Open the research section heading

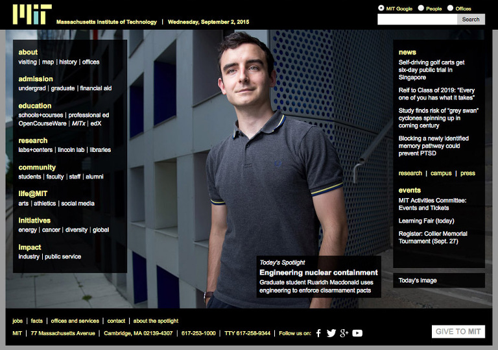coord(33,140)
